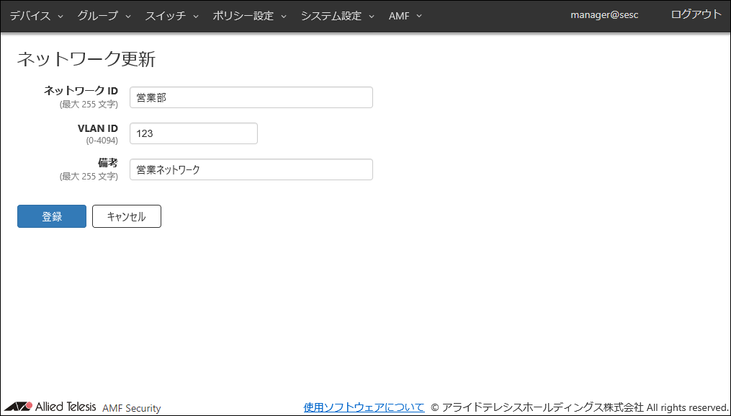Viewport: 731px width, 416px height.
Task: Focus the ネットワーク ID field containing 営業部
Action: coord(251,97)
